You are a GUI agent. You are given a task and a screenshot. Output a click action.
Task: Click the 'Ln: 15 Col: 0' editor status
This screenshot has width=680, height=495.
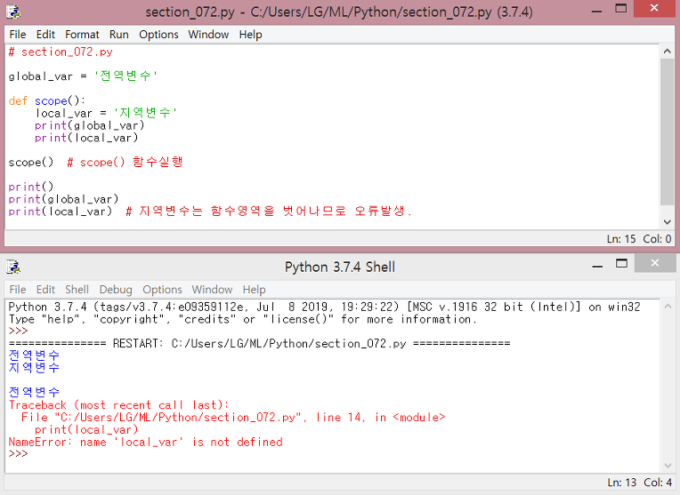639,239
